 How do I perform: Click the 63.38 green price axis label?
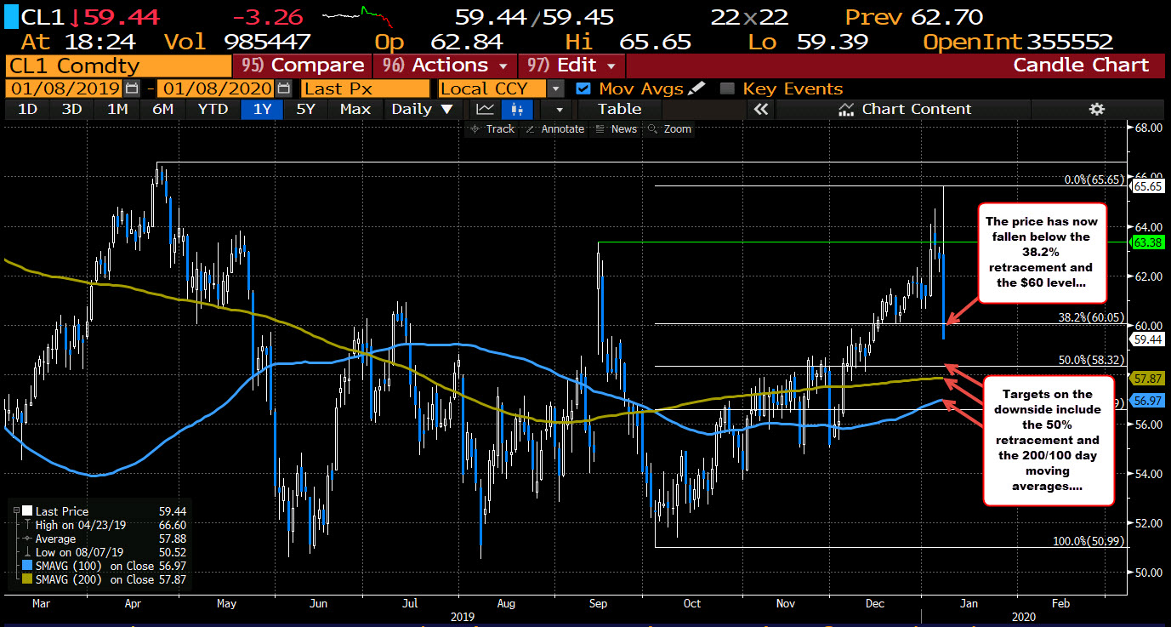click(x=1148, y=242)
